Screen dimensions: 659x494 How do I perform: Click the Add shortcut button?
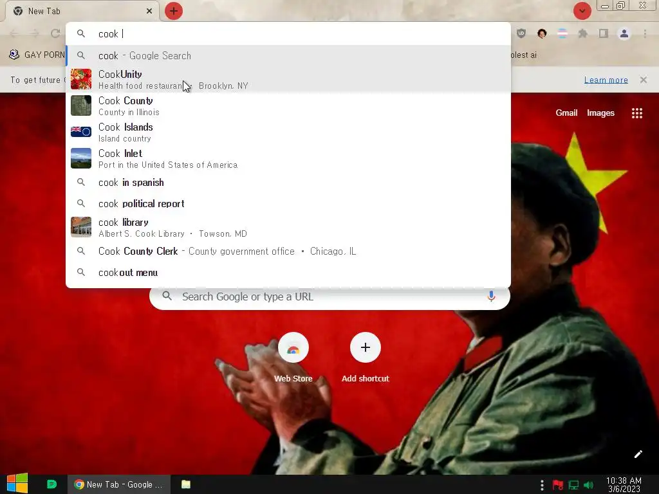tap(366, 358)
